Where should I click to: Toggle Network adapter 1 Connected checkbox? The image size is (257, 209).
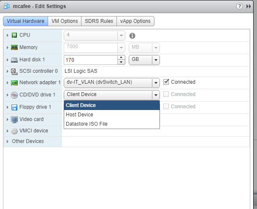(x=166, y=82)
